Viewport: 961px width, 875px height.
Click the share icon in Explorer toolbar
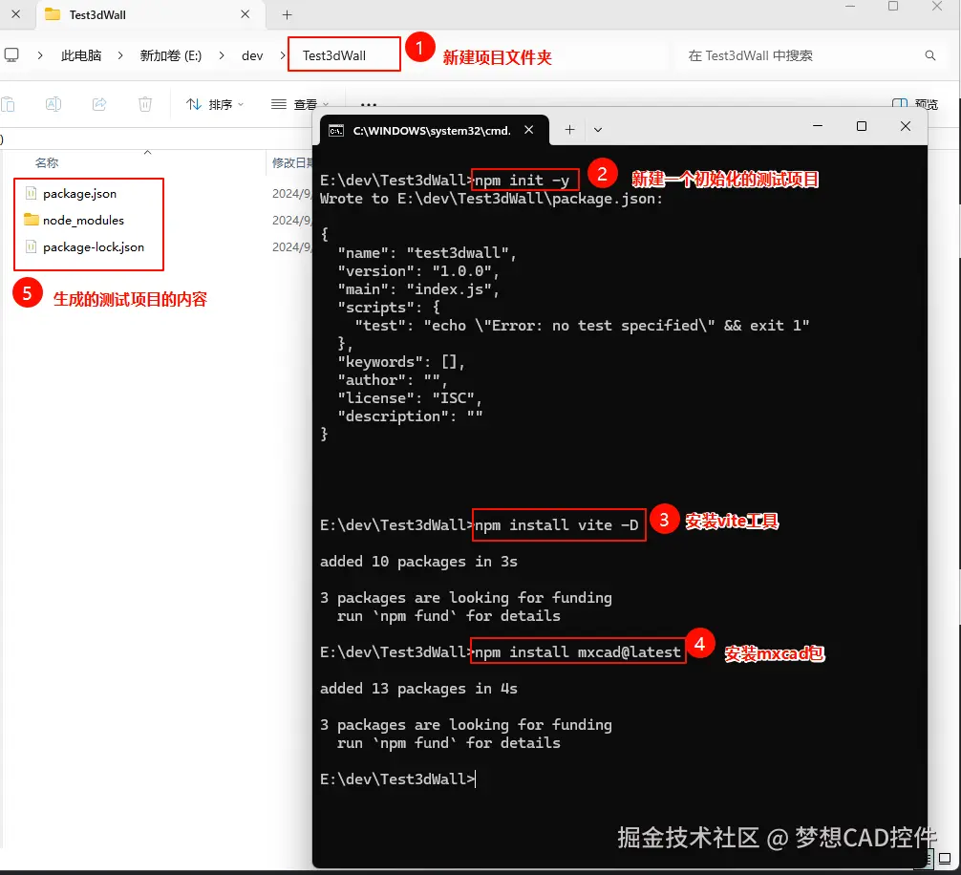pos(99,104)
